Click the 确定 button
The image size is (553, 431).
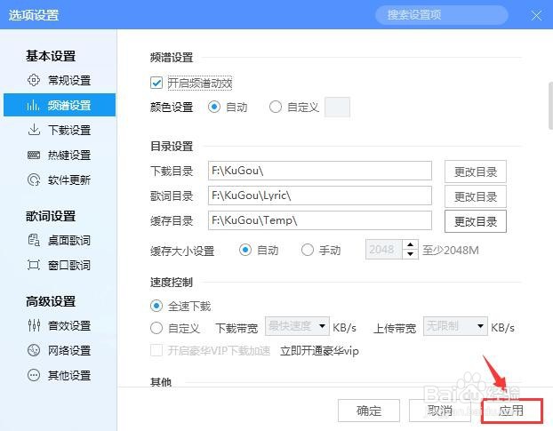[369, 411]
